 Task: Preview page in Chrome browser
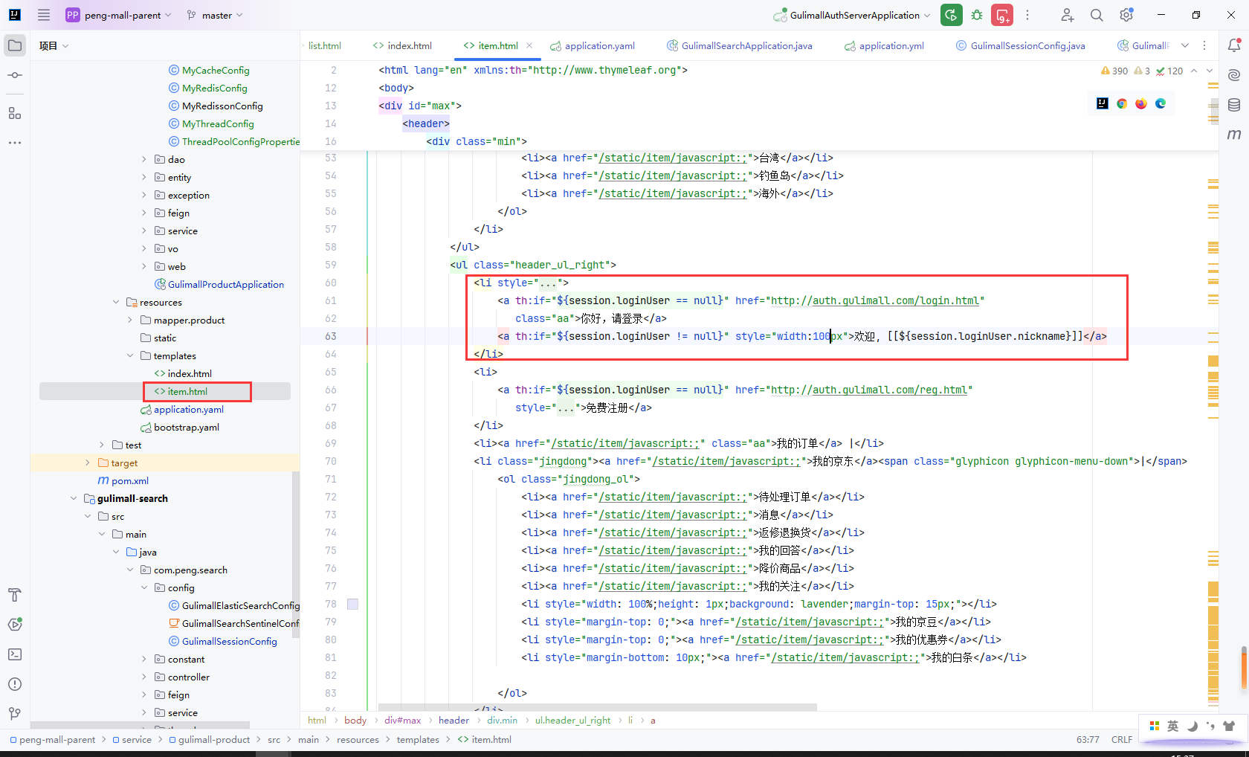(1122, 103)
